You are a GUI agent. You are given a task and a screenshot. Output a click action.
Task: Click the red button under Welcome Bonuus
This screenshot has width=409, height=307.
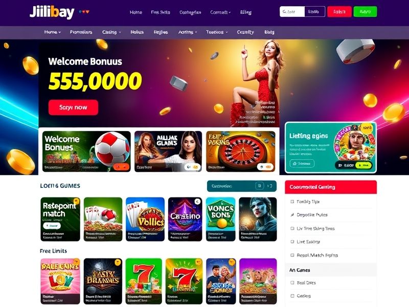(73, 107)
